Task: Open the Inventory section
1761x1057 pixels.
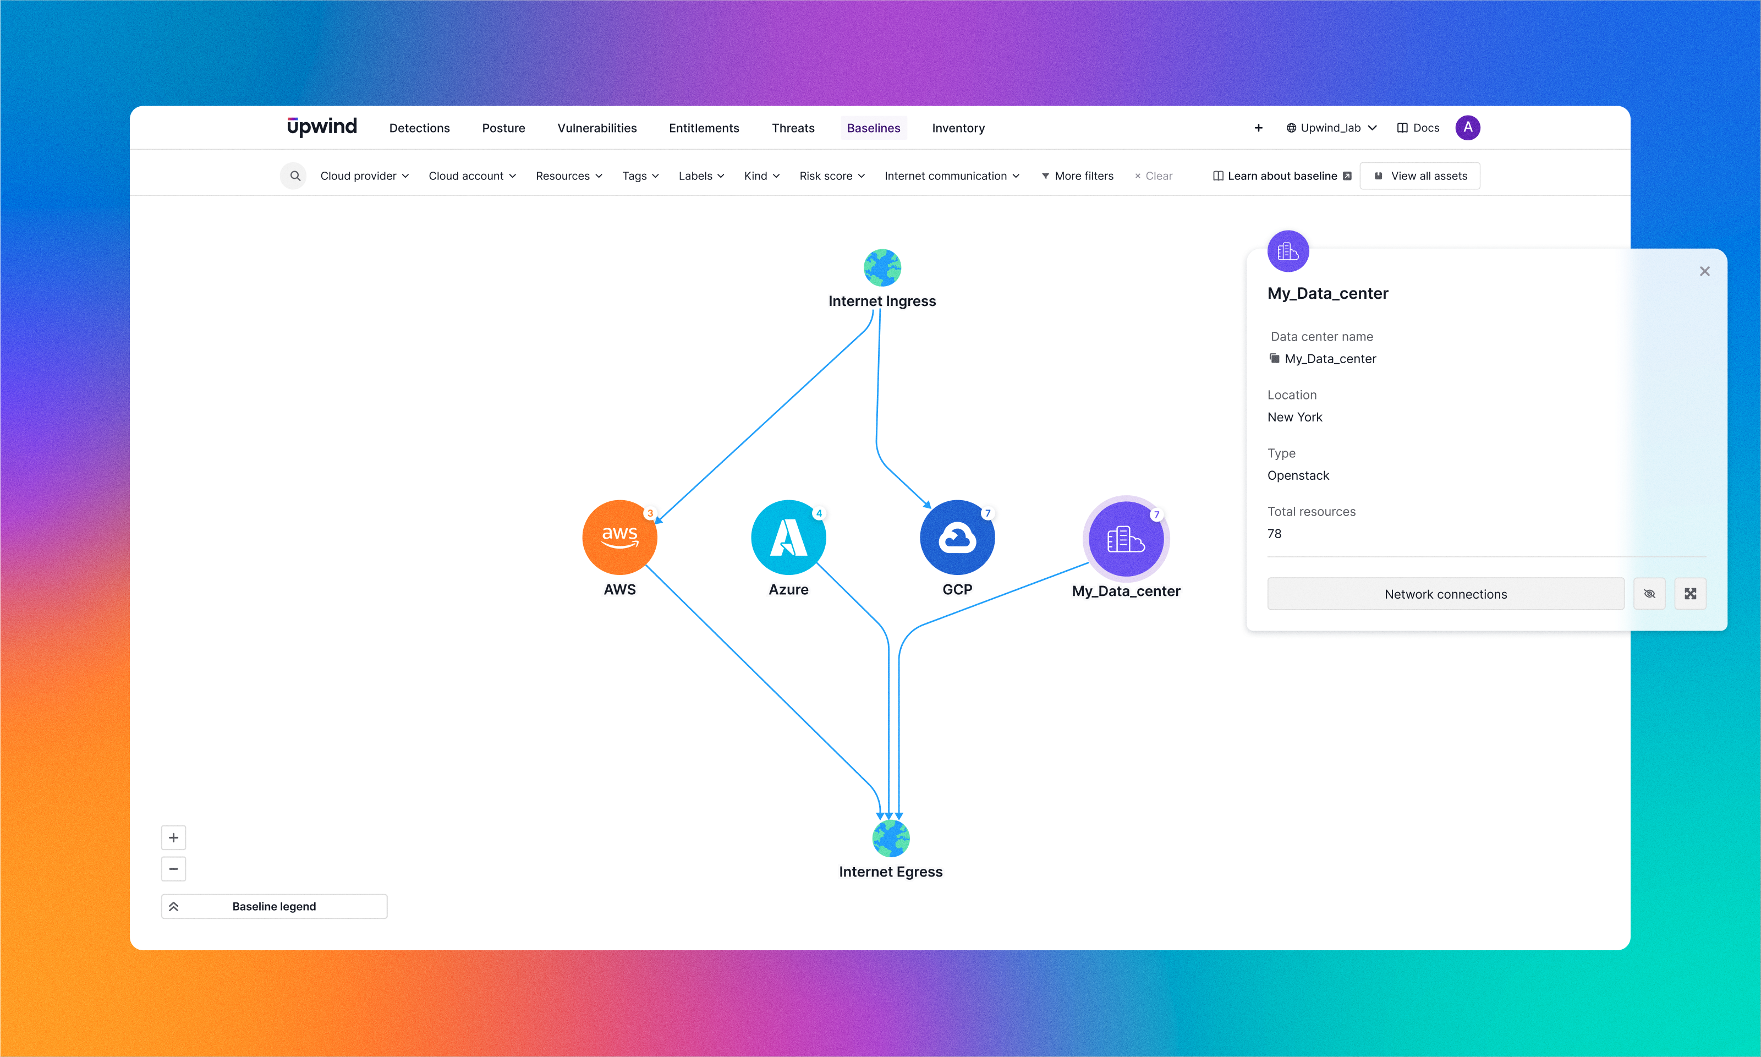Action: pos(958,128)
